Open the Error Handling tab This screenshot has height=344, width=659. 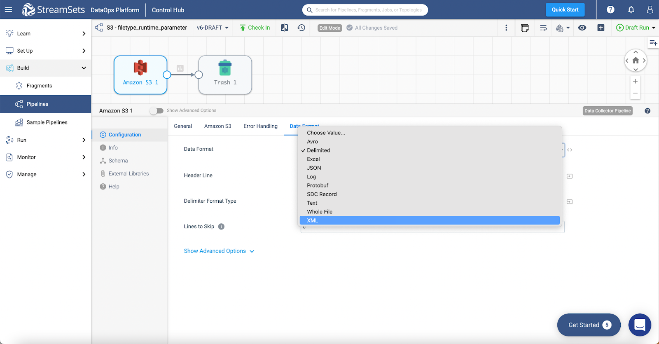[261, 126]
